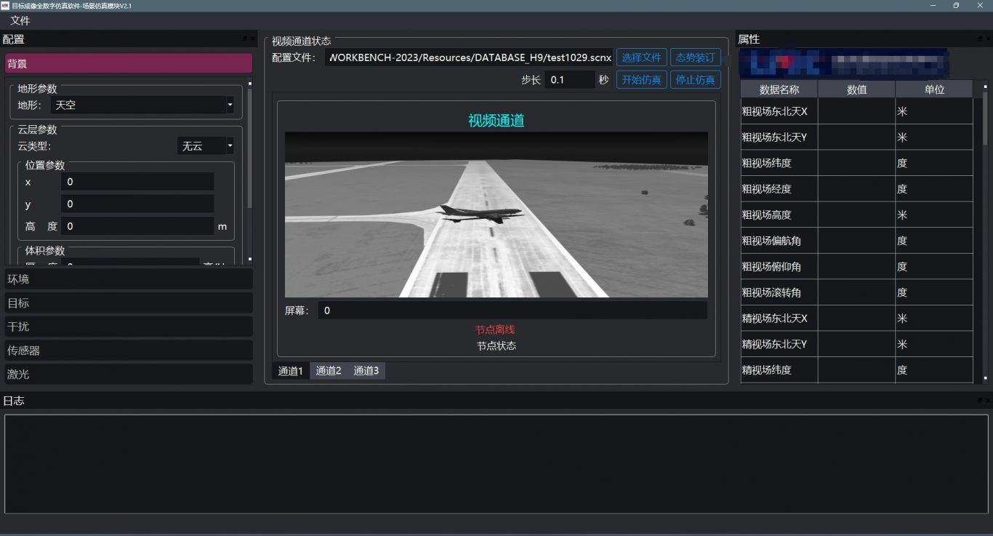Select the 粗视场纬度 row
This screenshot has width=993, height=536.
click(x=856, y=163)
